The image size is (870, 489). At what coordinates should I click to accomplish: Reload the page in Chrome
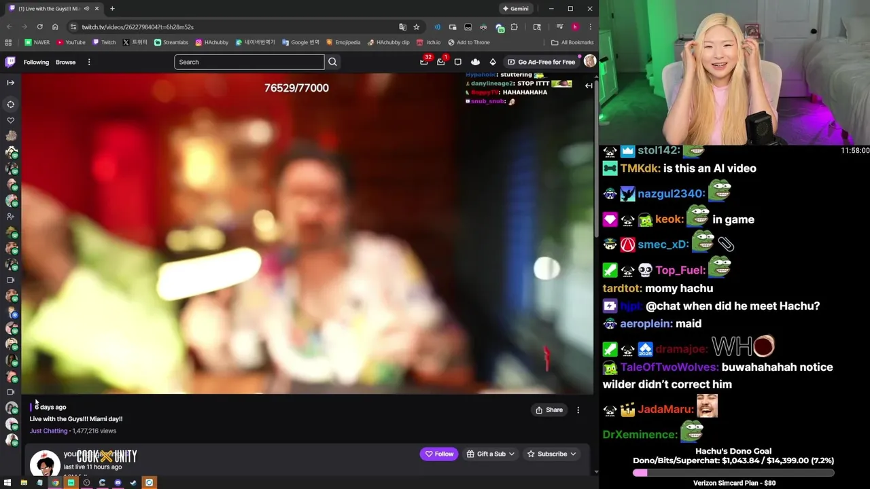tap(39, 26)
